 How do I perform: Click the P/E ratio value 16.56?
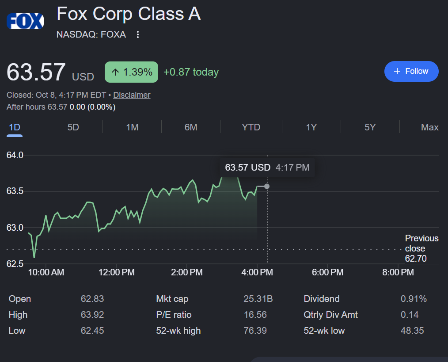pyautogui.click(x=255, y=315)
